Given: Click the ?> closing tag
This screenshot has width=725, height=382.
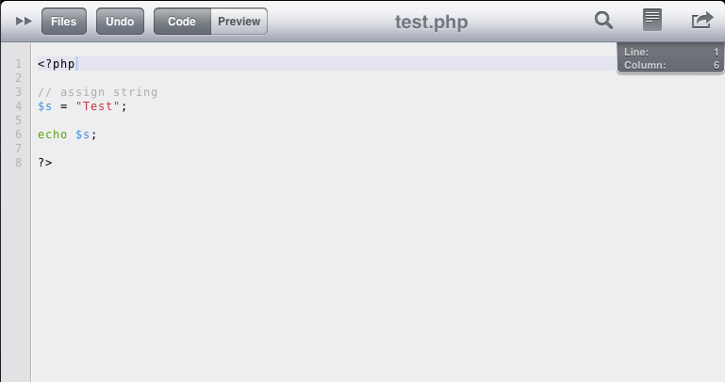Looking at the screenshot, I should coord(45,163).
